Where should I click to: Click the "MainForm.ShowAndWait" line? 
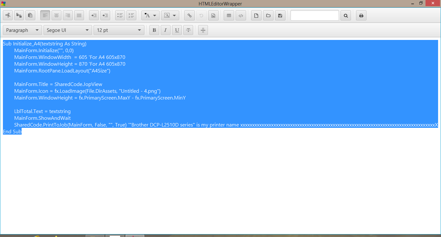pos(43,118)
